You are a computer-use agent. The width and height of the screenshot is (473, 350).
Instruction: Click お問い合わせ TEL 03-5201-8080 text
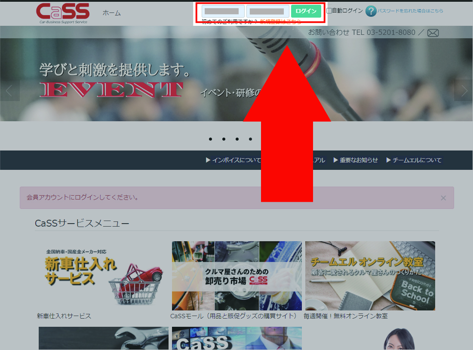[361, 32]
